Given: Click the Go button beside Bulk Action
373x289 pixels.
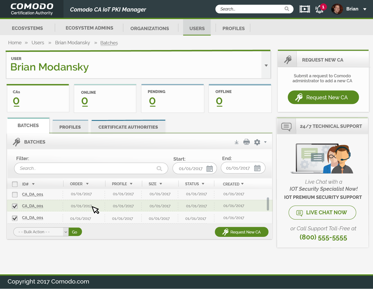Looking at the screenshot, I should [75, 232].
